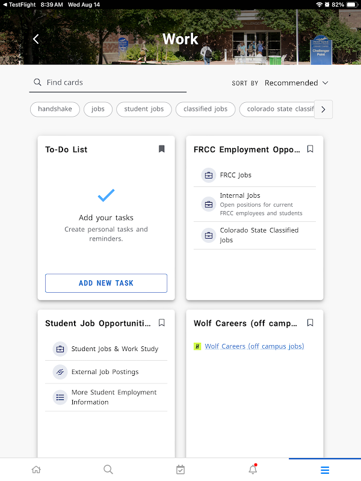Image resolution: width=361 pixels, height=481 pixels.
Task: Open Wolf Careers off campus jobs link
Action: [x=254, y=346]
